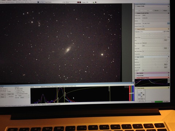Collapse the Image Controls section
This screenshot has height=131, width=175.
(136, 57)
